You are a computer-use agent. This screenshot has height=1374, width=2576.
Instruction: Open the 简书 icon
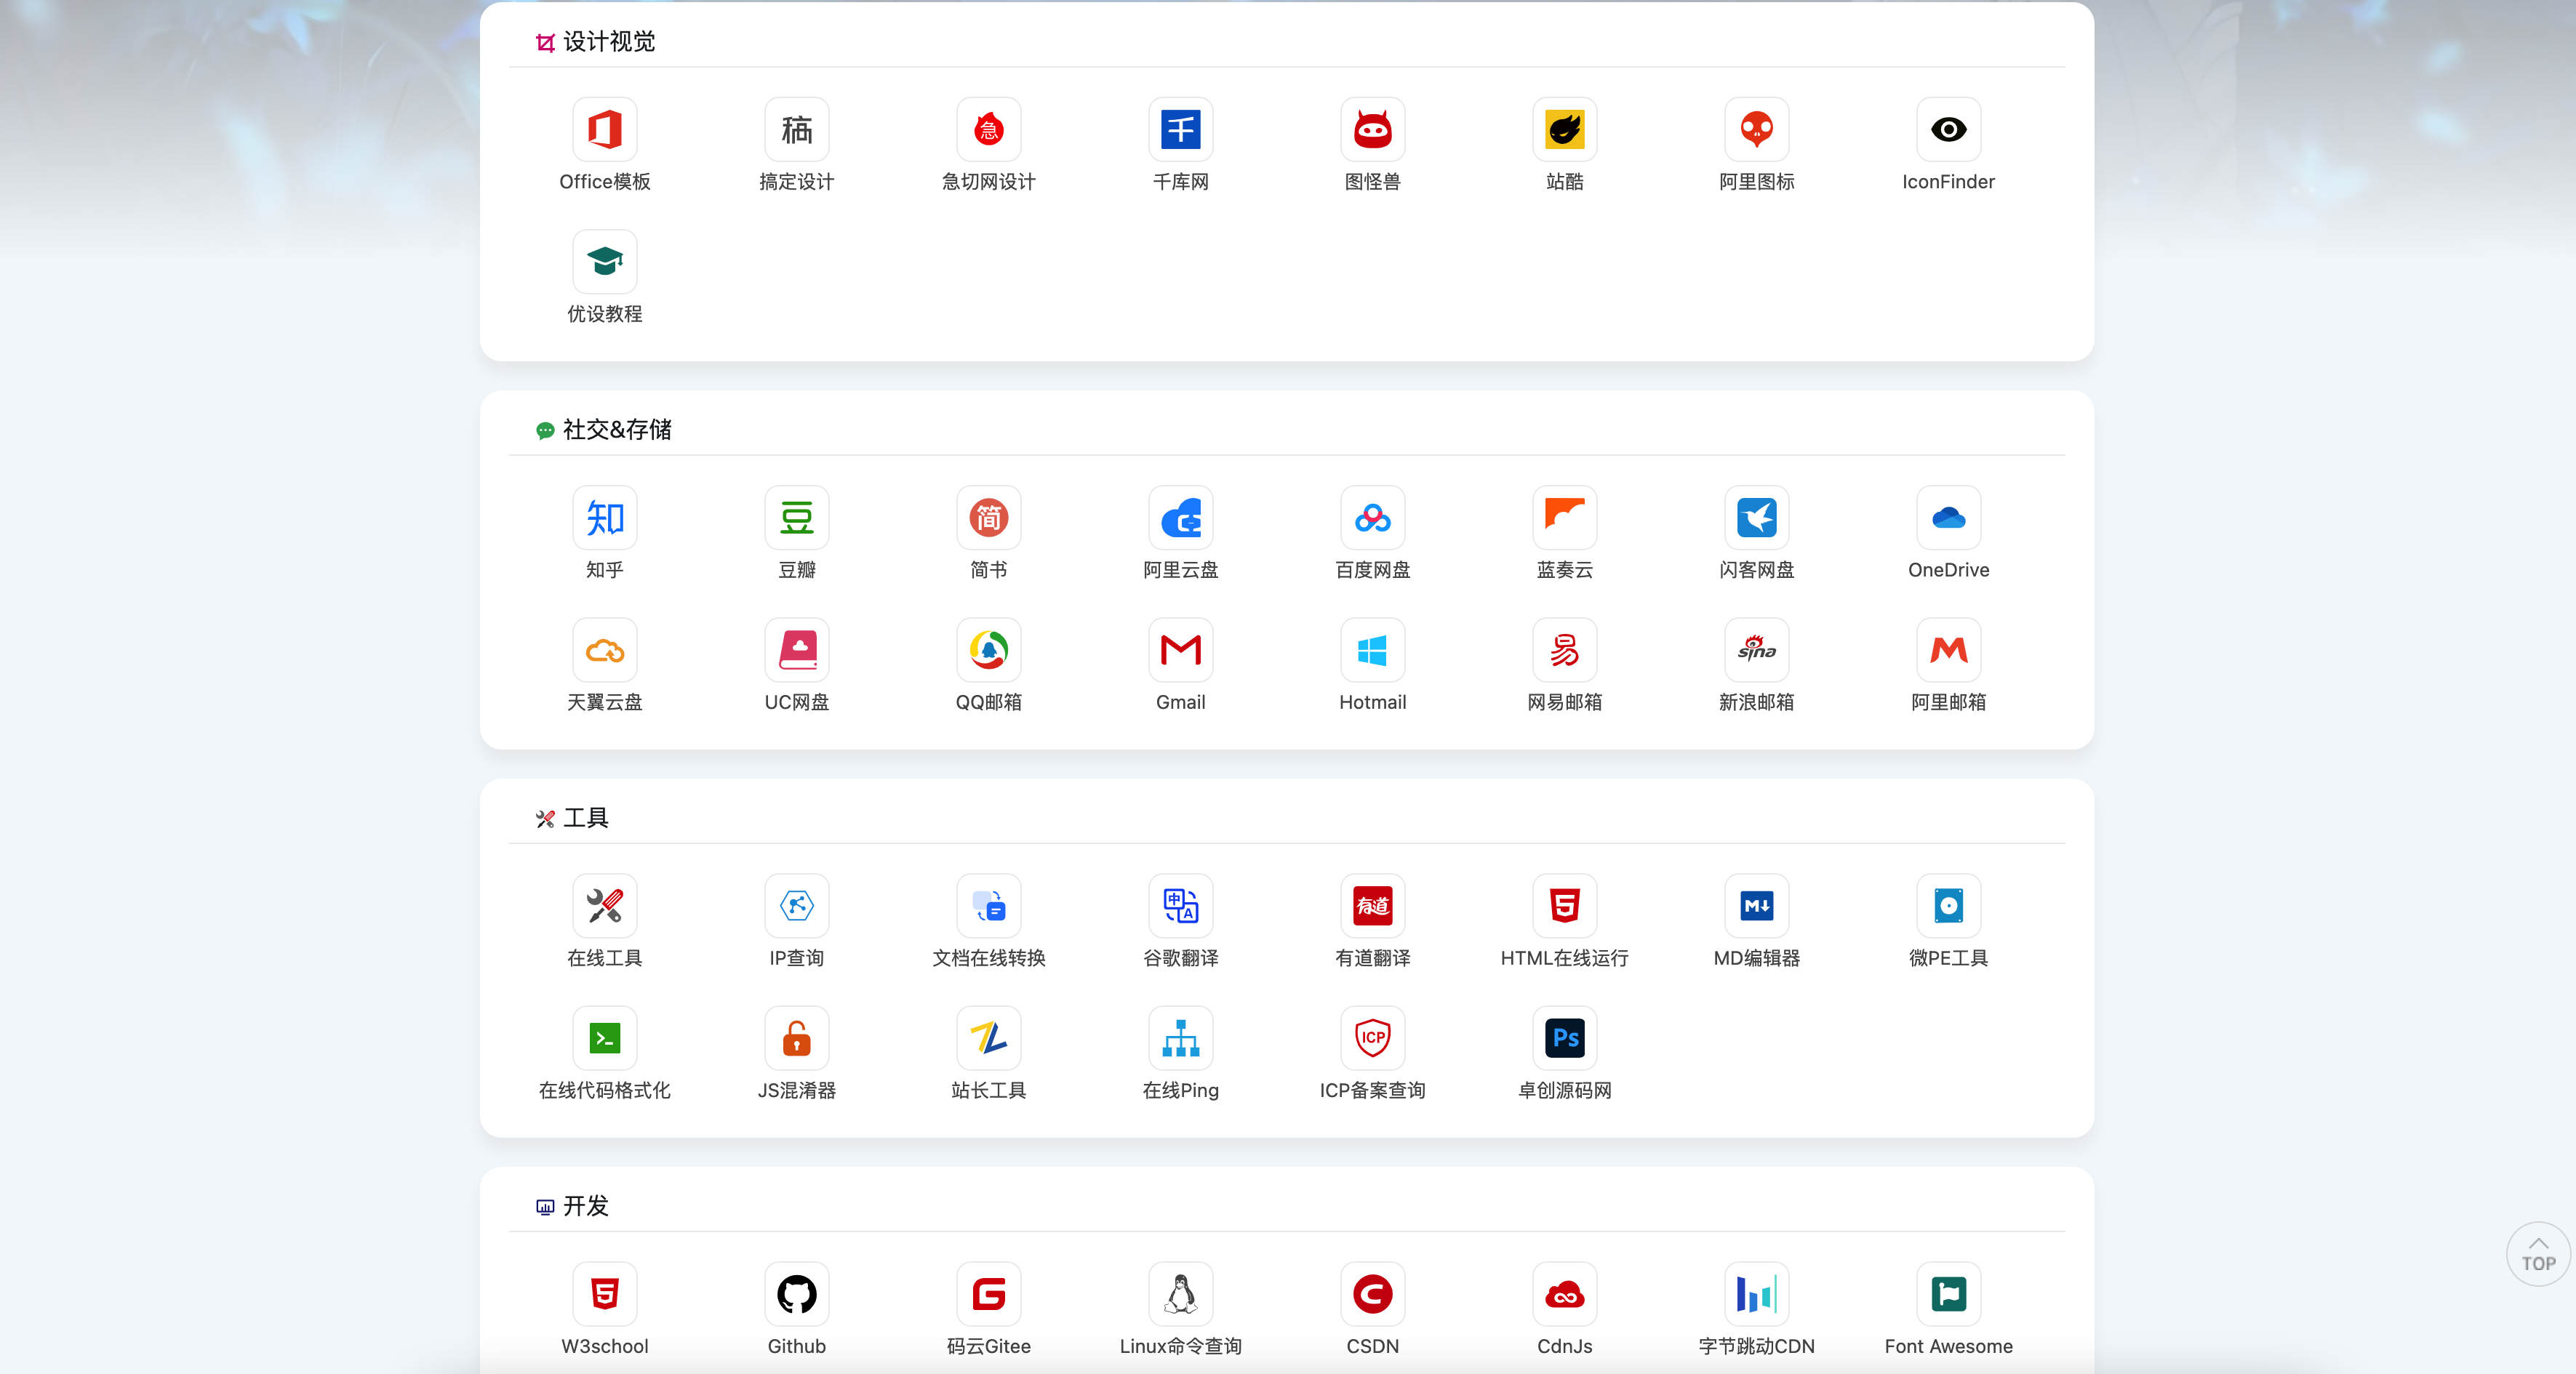(x=988, y=518)
